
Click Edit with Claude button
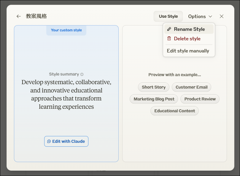tap(66, 141)
